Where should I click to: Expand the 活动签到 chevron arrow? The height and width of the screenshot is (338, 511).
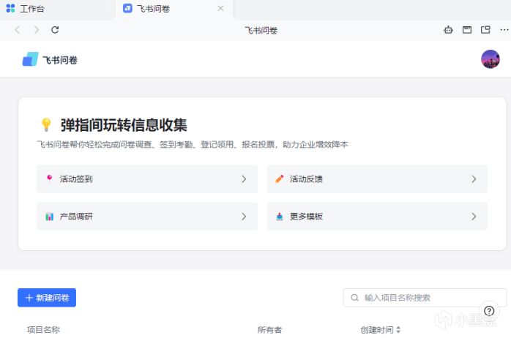(244, 179)
